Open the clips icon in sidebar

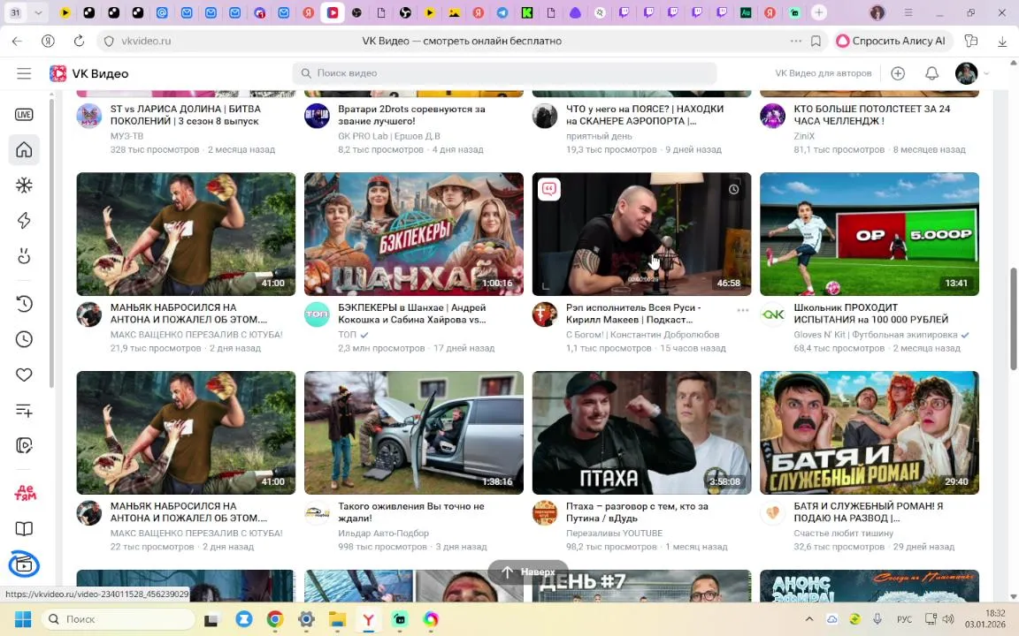click(x=24, y=445)
